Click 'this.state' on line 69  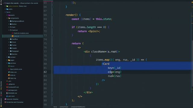pyautogui.click(x=103, y=19)
